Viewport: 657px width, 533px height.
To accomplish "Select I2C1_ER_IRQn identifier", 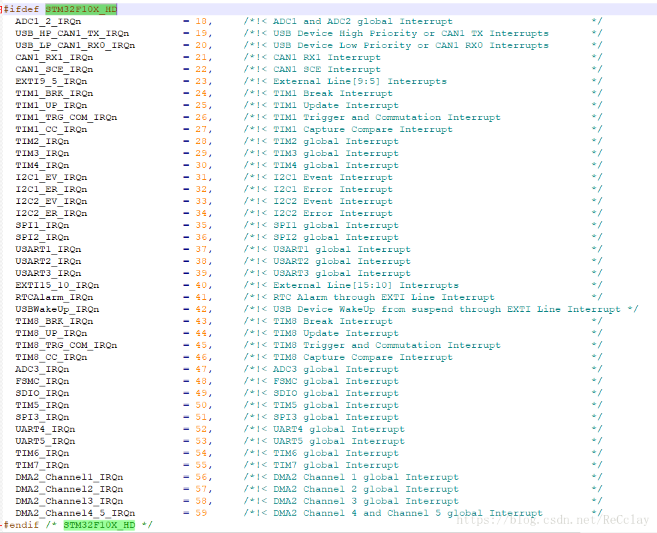I will (x=51, y=189).
